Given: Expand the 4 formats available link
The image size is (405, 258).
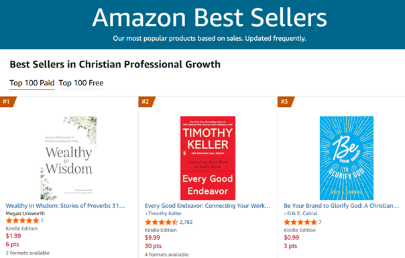Looking at the screenshot, I should [166, 255].
